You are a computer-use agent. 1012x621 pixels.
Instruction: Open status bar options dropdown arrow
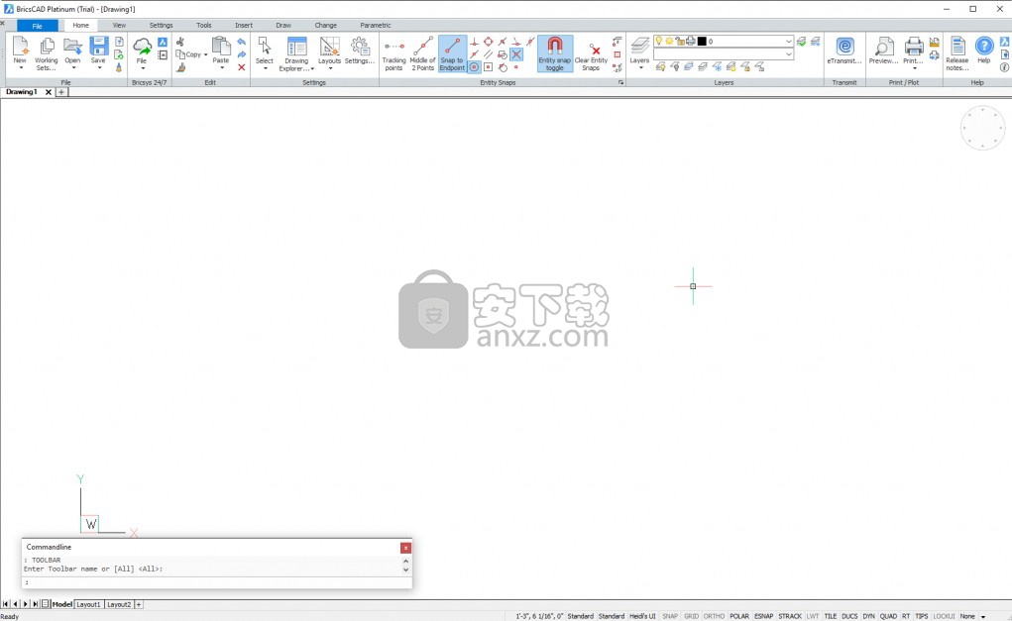[983, 616]
